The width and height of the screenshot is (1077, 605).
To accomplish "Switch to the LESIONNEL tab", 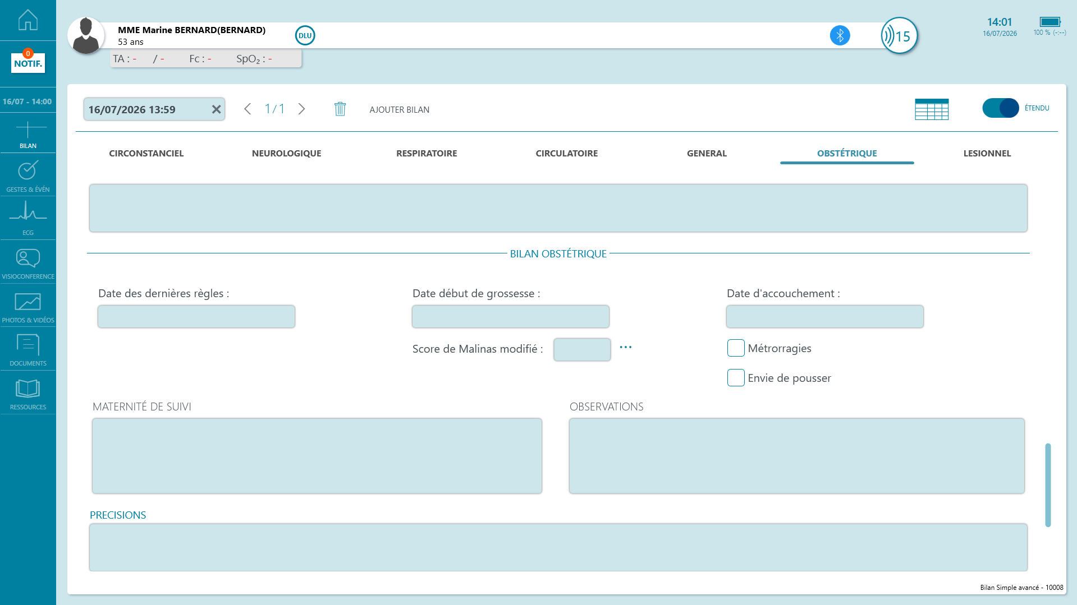I will click(987, 153).
